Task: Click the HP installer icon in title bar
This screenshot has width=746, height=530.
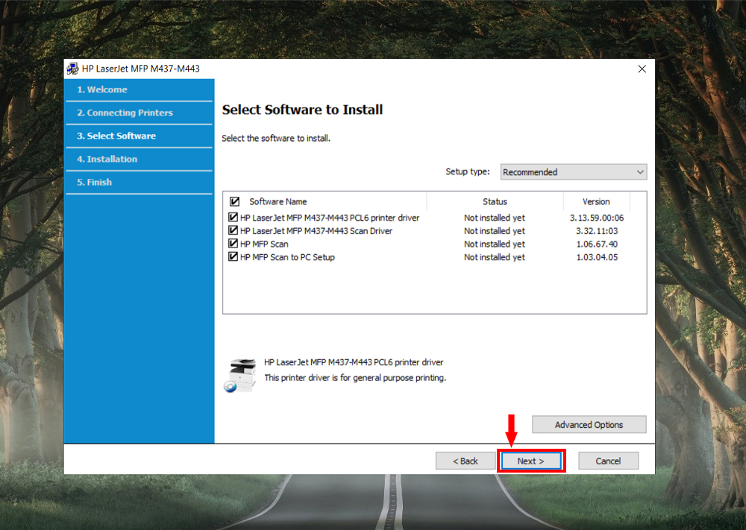Action: (73, 69)
